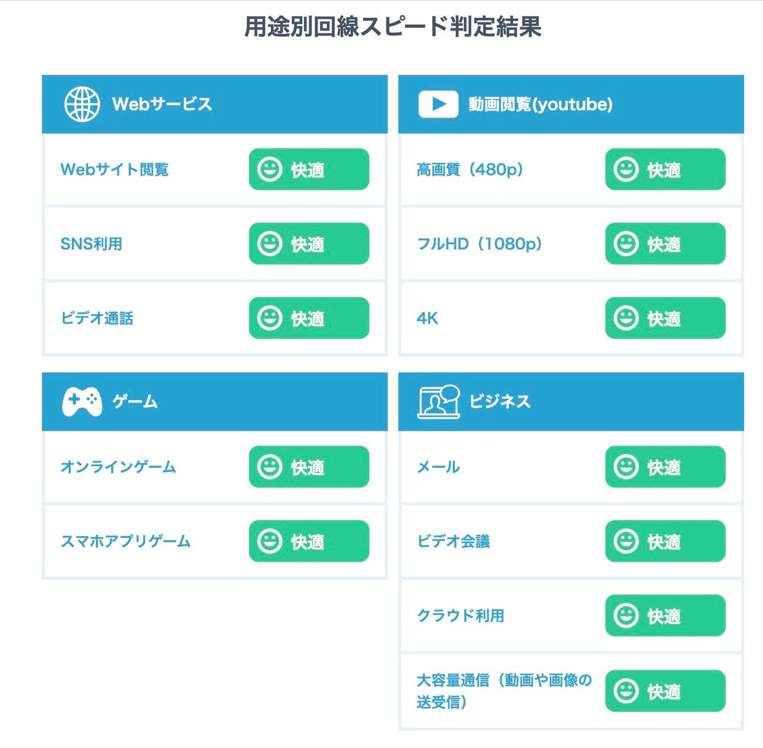
Task: Click the video call laptop icon on ビジネス header
Action: 439,400
